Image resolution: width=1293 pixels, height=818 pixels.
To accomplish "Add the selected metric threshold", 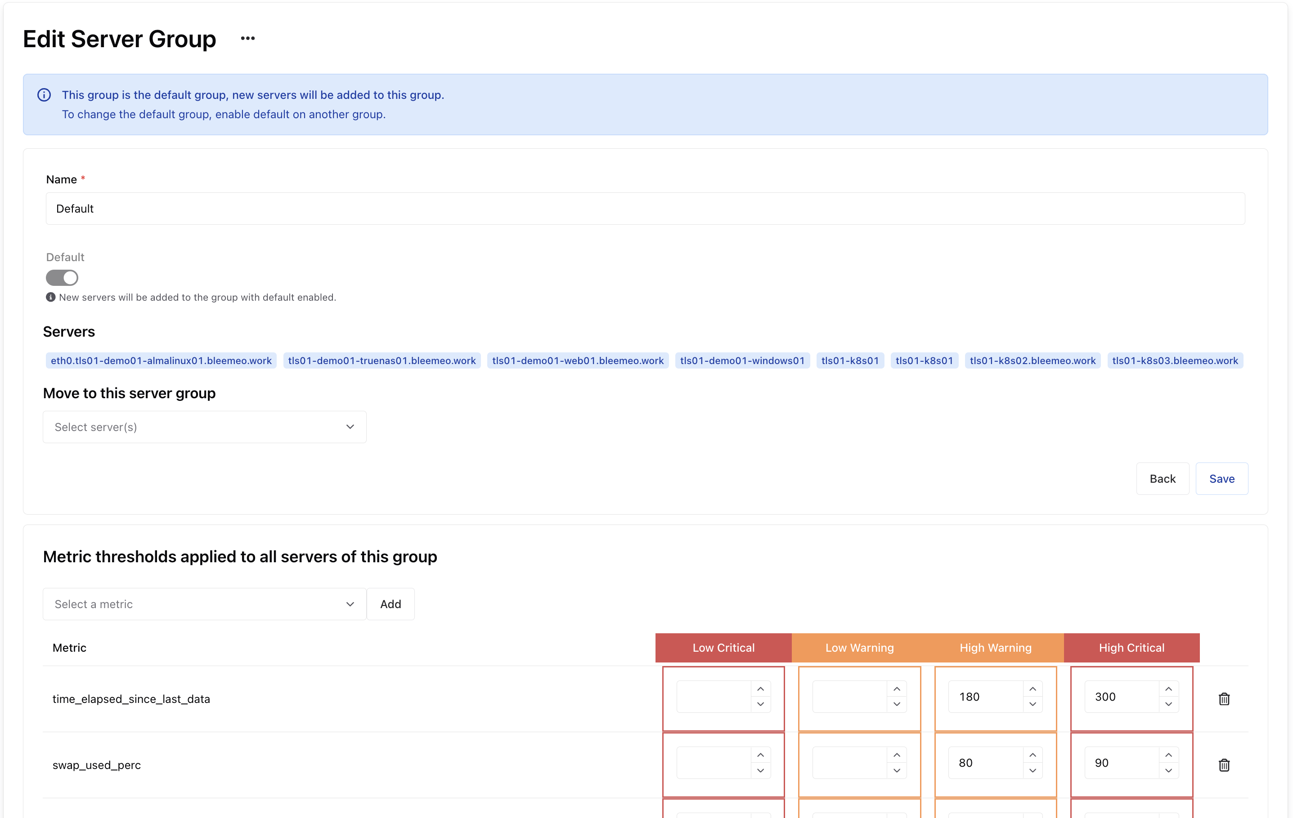I will [x=391, y=604].
